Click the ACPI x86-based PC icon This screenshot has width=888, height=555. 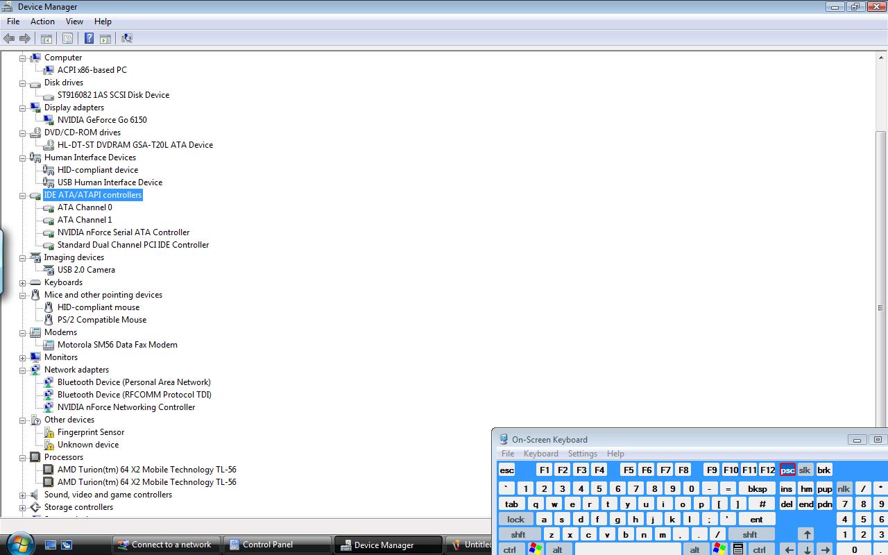coord(49,70)
